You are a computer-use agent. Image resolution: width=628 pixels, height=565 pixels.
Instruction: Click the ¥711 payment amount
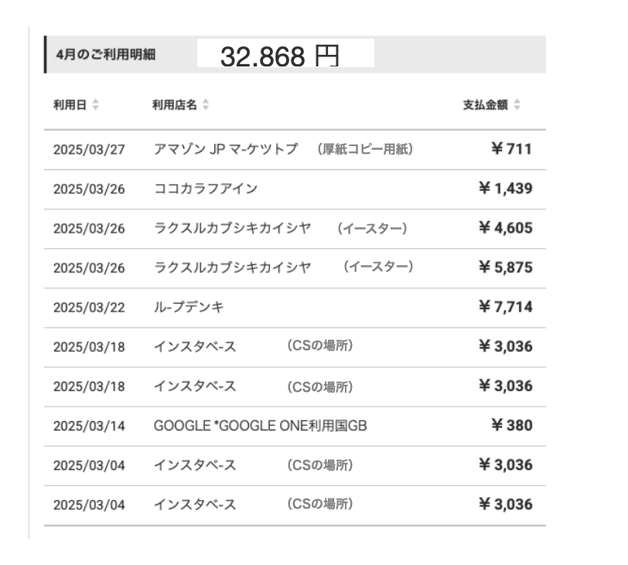click(511, 149)
